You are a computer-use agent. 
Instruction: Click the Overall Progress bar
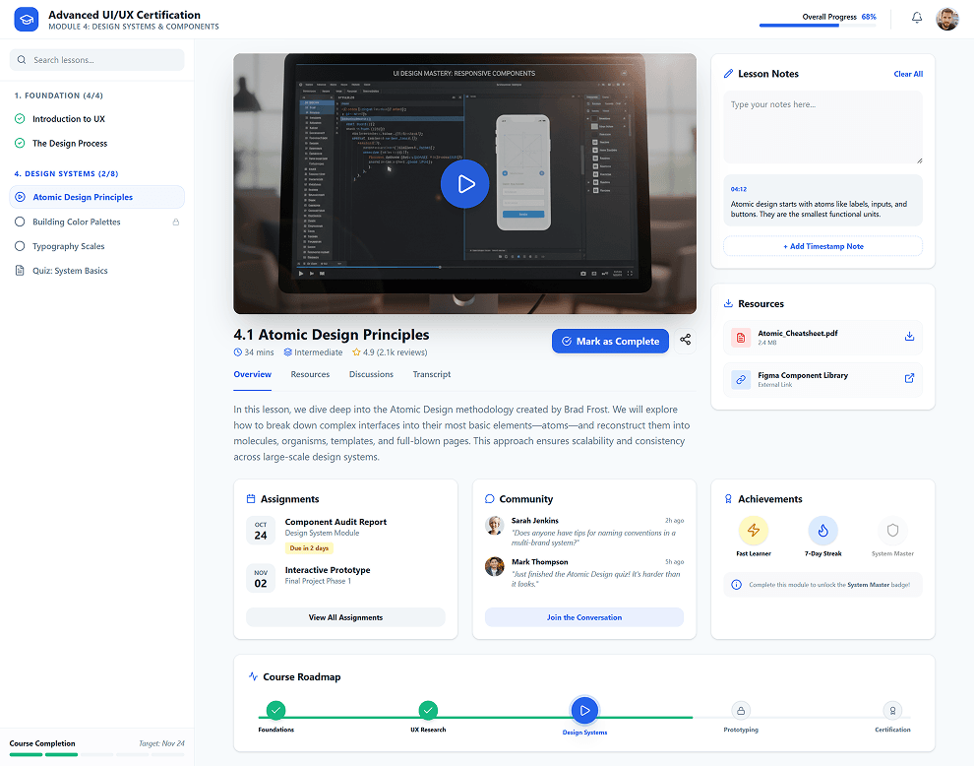(x=818, y=26)
